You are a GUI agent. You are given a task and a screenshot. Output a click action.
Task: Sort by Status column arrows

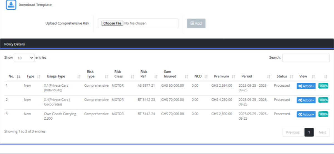click(x=291, y=76)
